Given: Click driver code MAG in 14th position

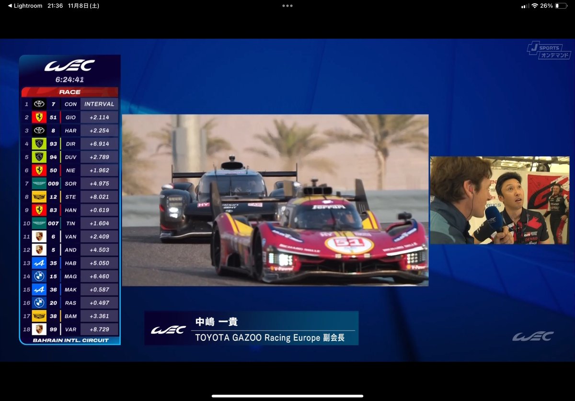Looking at the screenshot, I should coord(70,276).
